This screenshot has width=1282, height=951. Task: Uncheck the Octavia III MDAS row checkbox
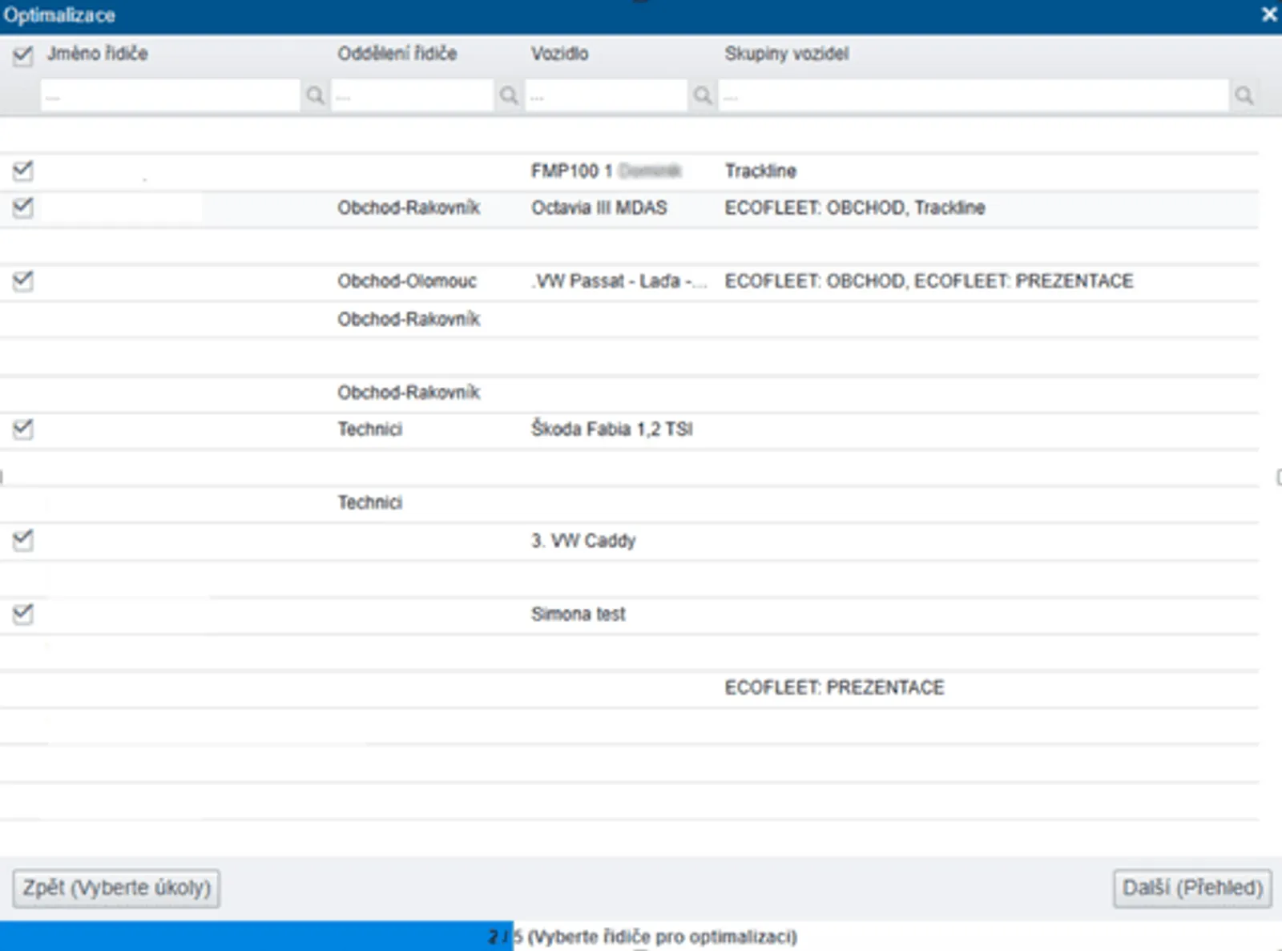[22, 208]
